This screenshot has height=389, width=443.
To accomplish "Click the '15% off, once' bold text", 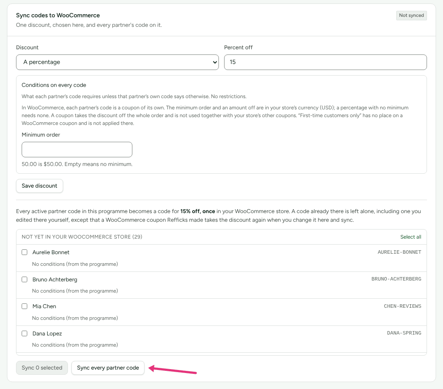I will pos(198,211).
